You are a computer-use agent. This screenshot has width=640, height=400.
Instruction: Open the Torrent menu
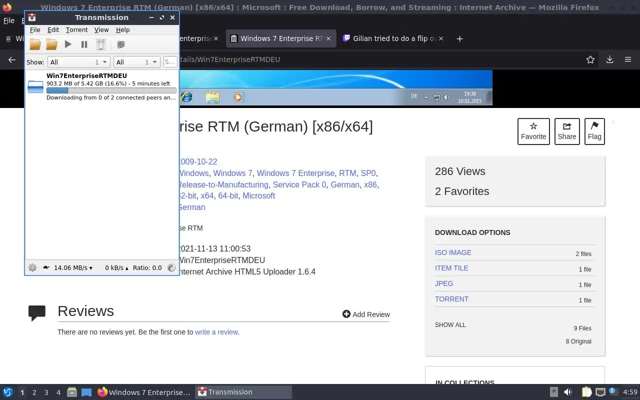pyautogui.click(x=76, y=30)
